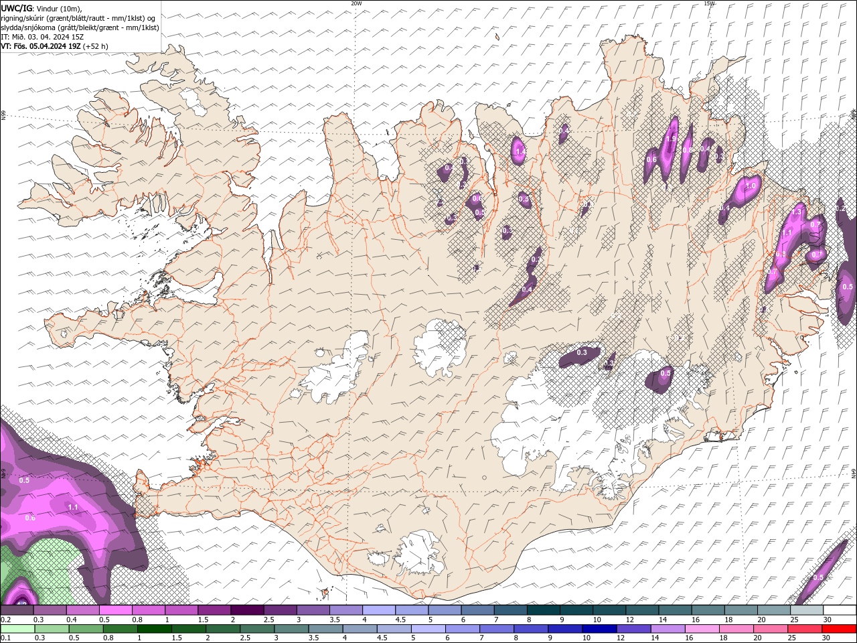Select the bottom-row legend swatch labeled 3.5
The width and height of the screenshot is (857, 643).
click(x=325, y=629)
